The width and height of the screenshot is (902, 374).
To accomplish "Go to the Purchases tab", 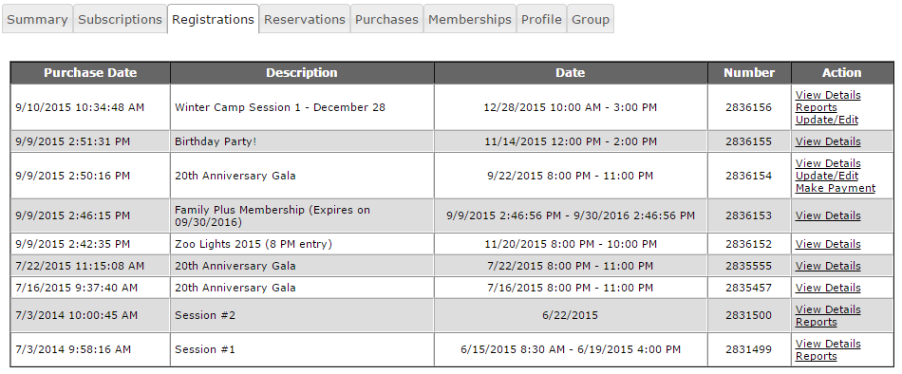I will [386, 19].
